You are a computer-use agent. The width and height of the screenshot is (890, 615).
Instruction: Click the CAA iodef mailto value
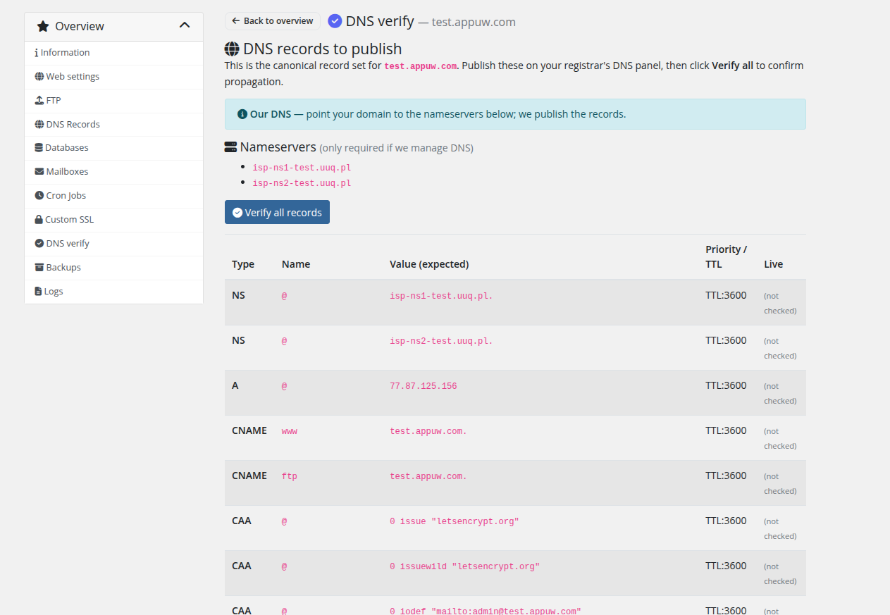point(486,611)
